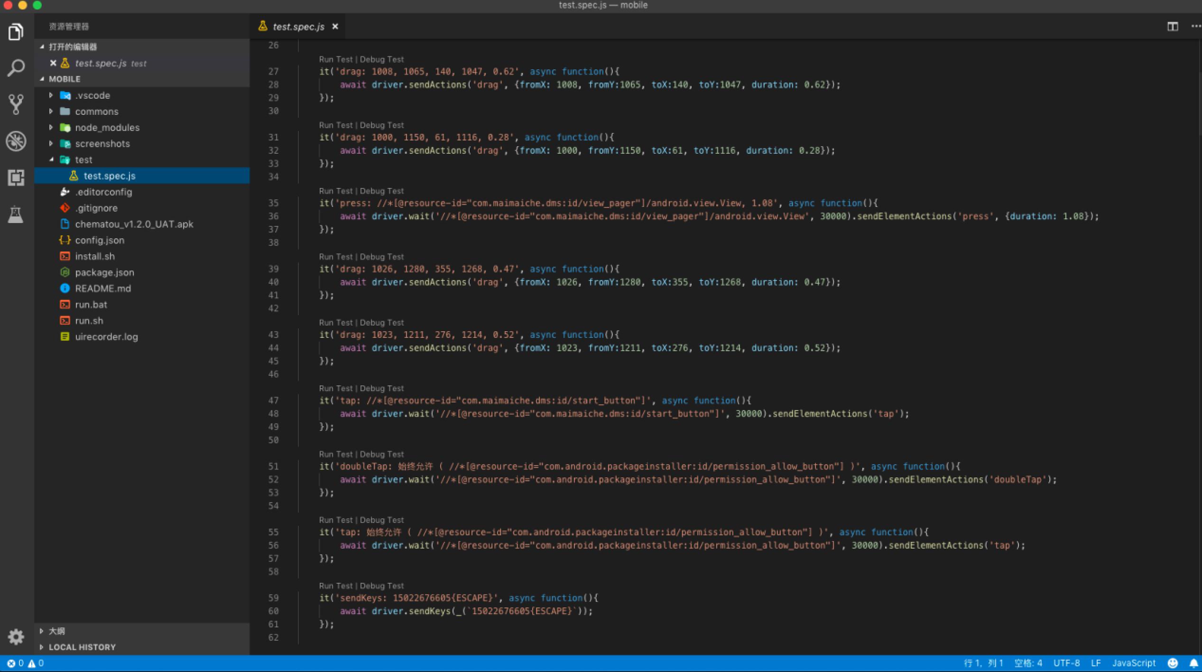This screenshot has height=672, width=1202.
Task: Click Run Test above line 31
Action: coord(336,125)
